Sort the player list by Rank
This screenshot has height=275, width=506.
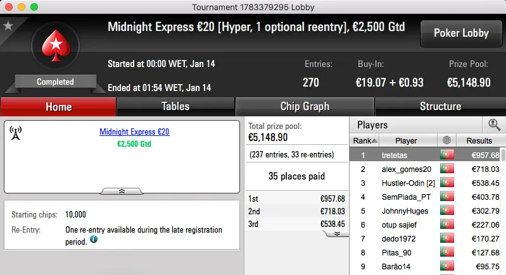coord(365,140)
